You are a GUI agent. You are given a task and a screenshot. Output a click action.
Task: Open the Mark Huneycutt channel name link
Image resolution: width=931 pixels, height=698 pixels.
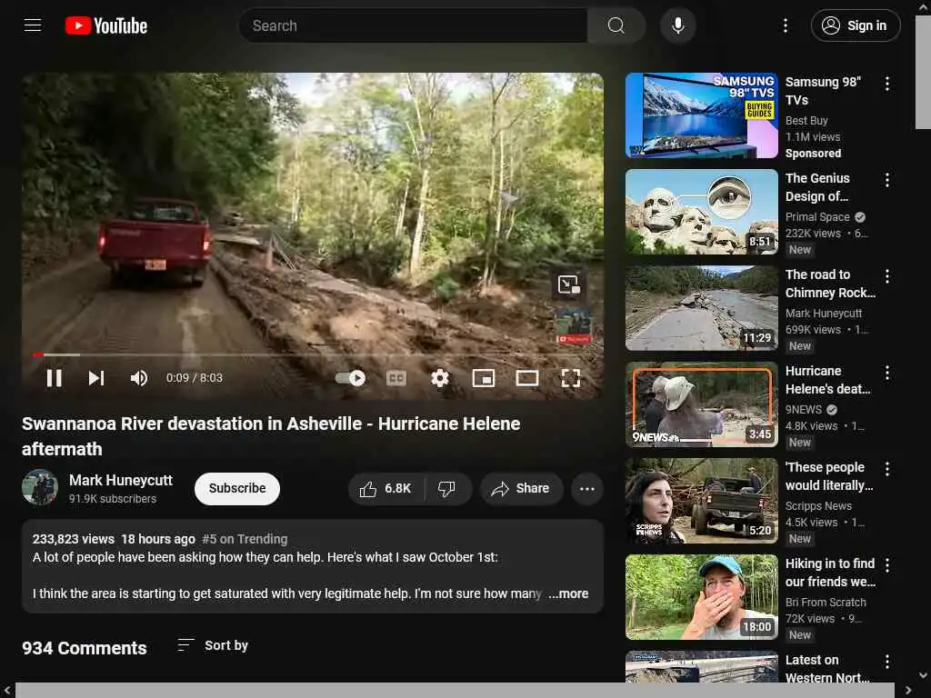(121, 480)
